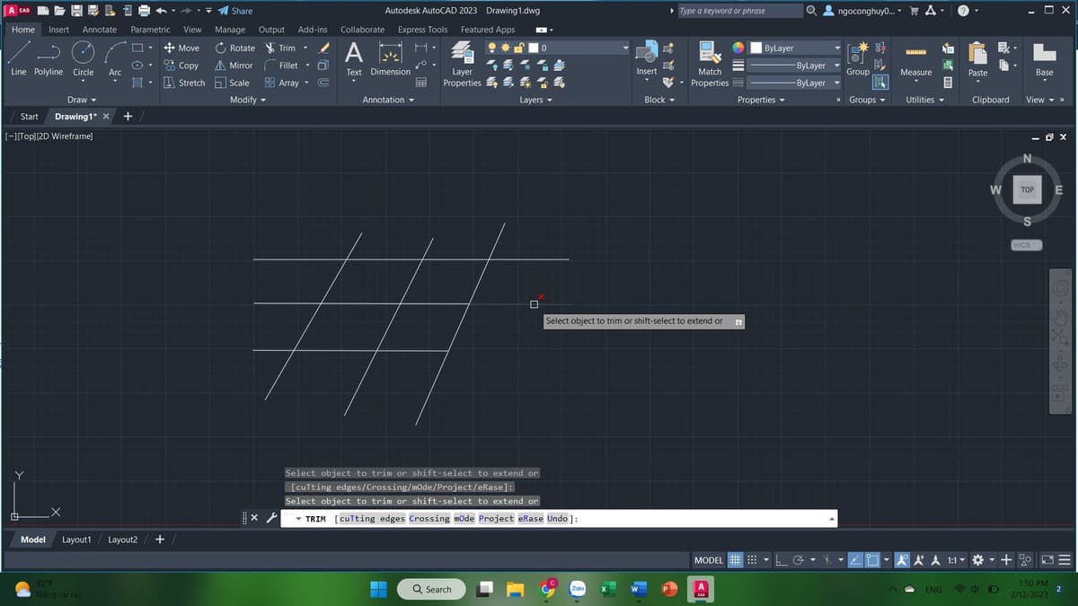Screen dimensions: 1078x606
Task: Click the eRase command option
Action: (x=530, y=519)
